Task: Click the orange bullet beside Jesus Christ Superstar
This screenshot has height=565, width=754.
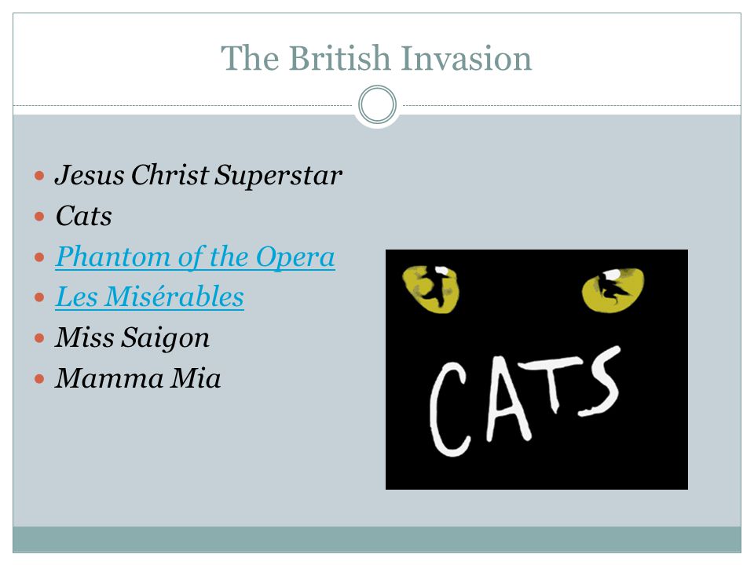Action: click(39, 176)
